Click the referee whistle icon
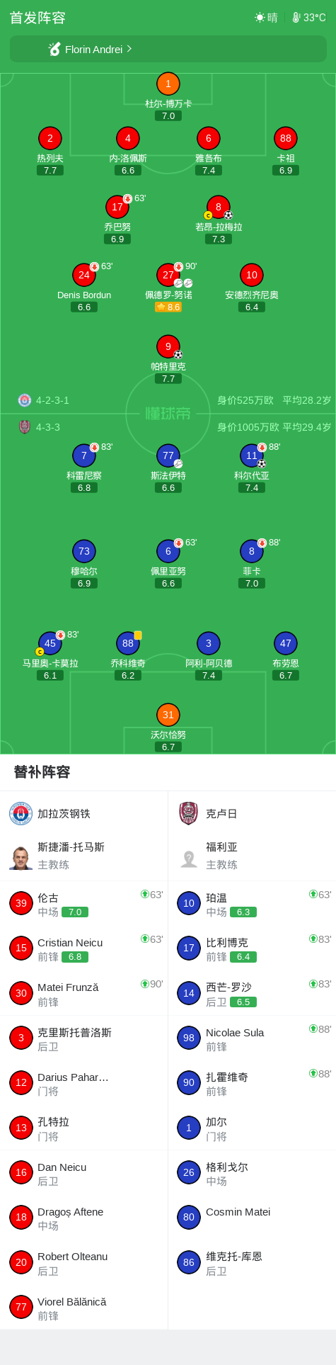336x1365 pixels. pyautogui.click(x=54, y=49)
